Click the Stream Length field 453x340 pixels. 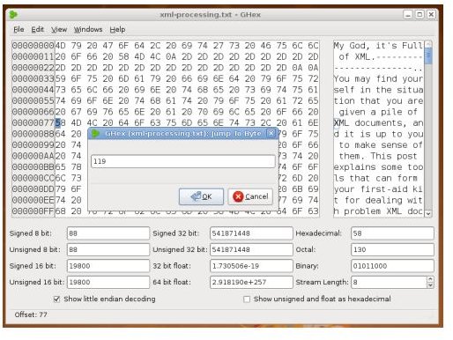coord(389,282)
